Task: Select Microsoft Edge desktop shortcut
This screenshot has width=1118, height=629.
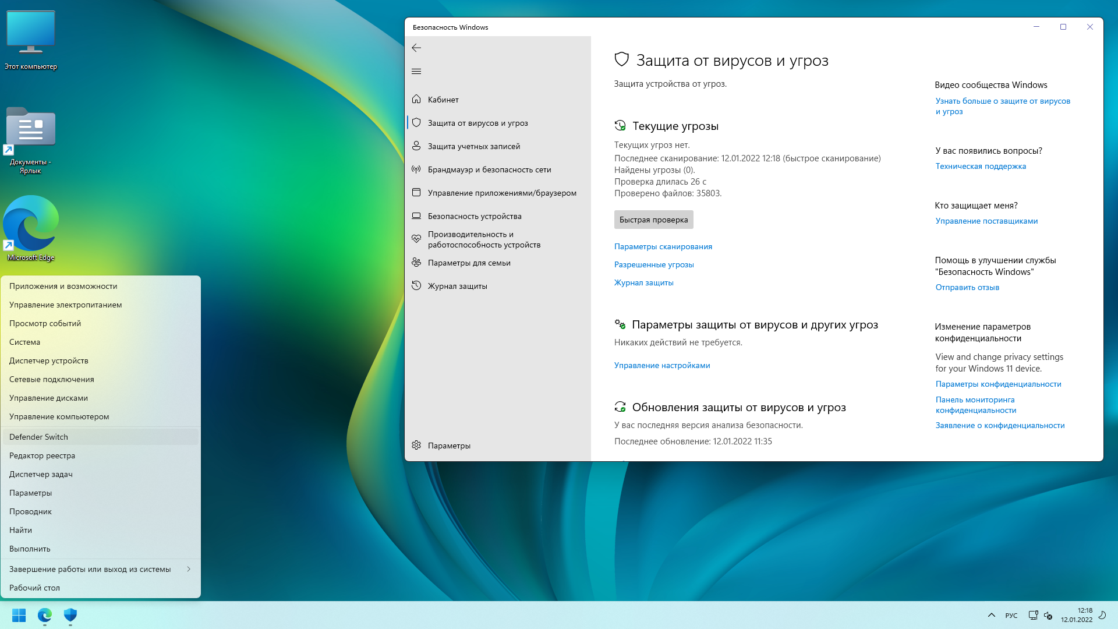Action: point(31,228)
